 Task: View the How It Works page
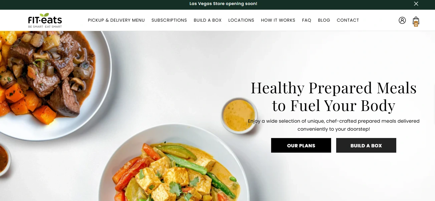[278, 20]
